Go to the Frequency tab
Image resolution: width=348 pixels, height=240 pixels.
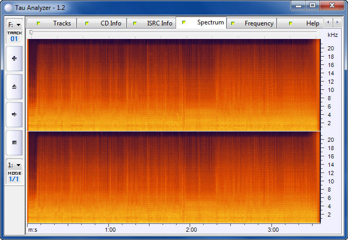(x=253, y=23)
